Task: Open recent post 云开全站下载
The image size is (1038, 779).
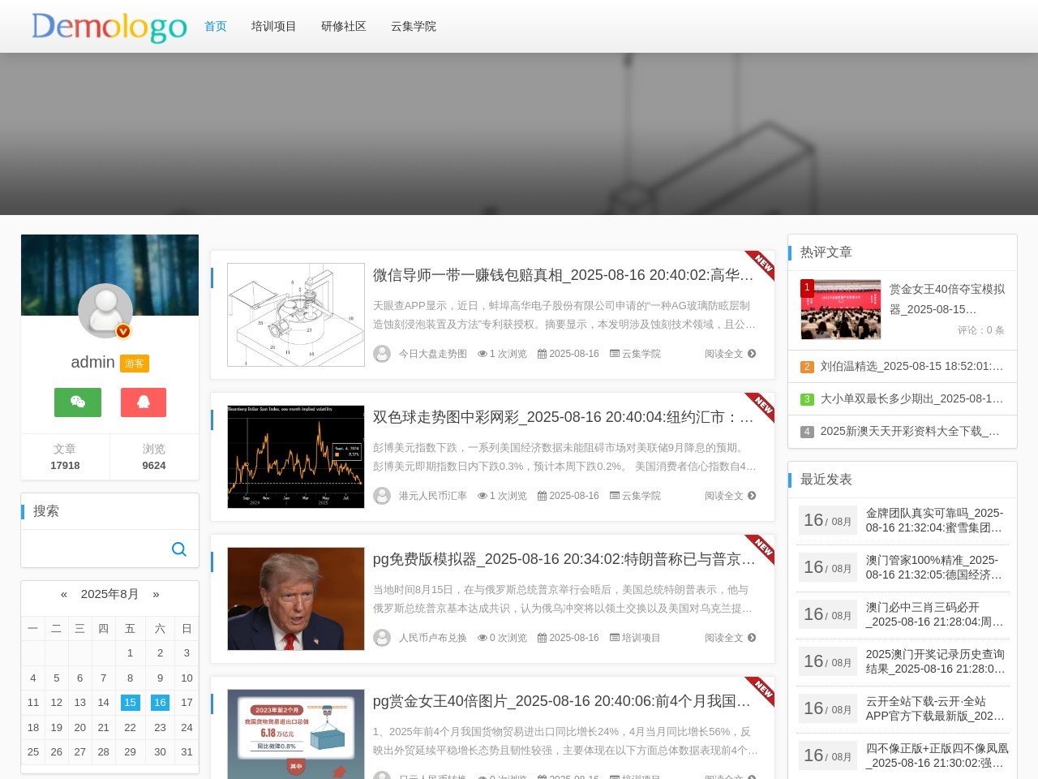Action: [x=935, y=708]
